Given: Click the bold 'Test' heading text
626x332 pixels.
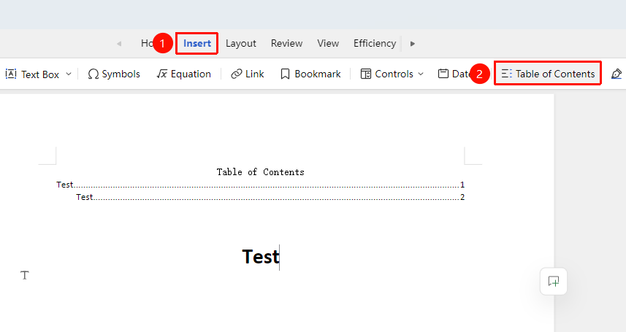Looking at the screenshot, I should 260,257.
